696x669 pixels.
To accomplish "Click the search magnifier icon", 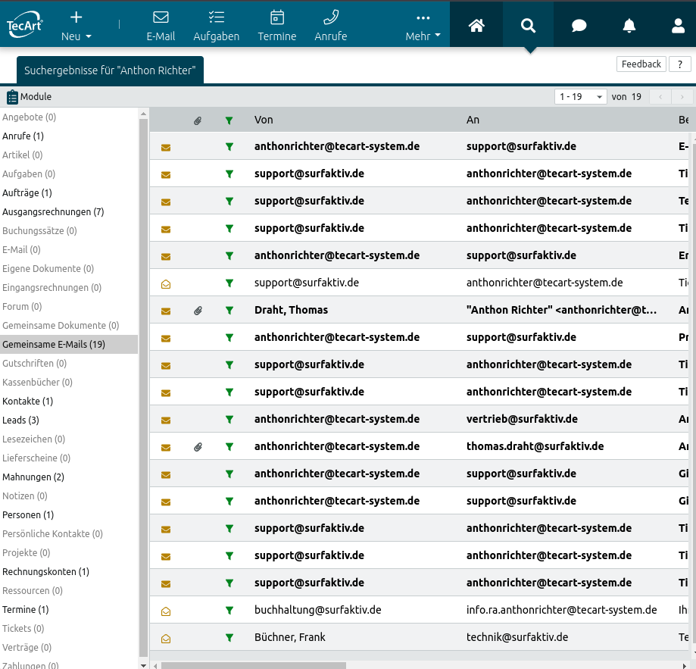I will coord(528,26).
